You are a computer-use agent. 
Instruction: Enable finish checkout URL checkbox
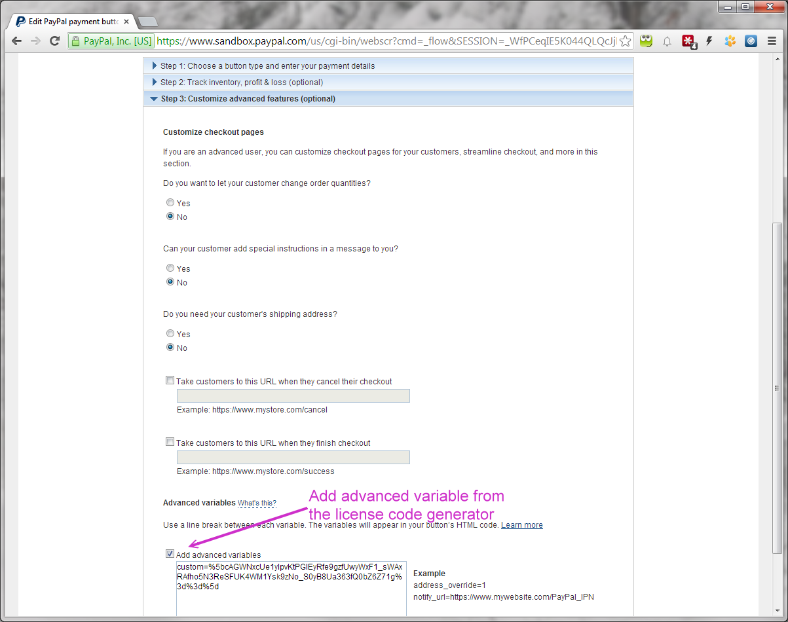(170, 442)
